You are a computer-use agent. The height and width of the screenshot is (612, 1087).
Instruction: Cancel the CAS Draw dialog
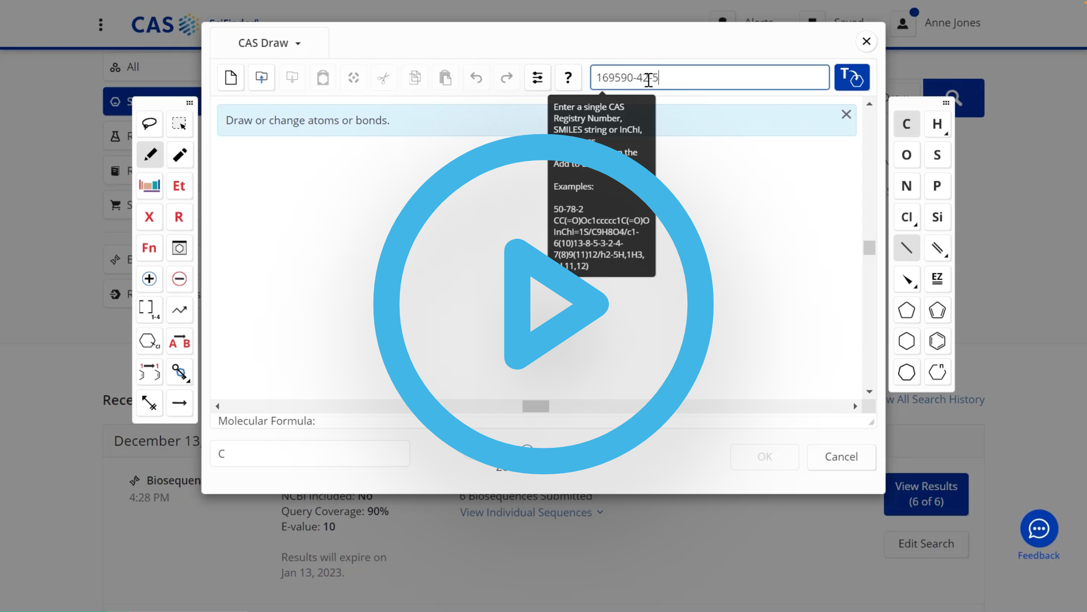point(841,457)
